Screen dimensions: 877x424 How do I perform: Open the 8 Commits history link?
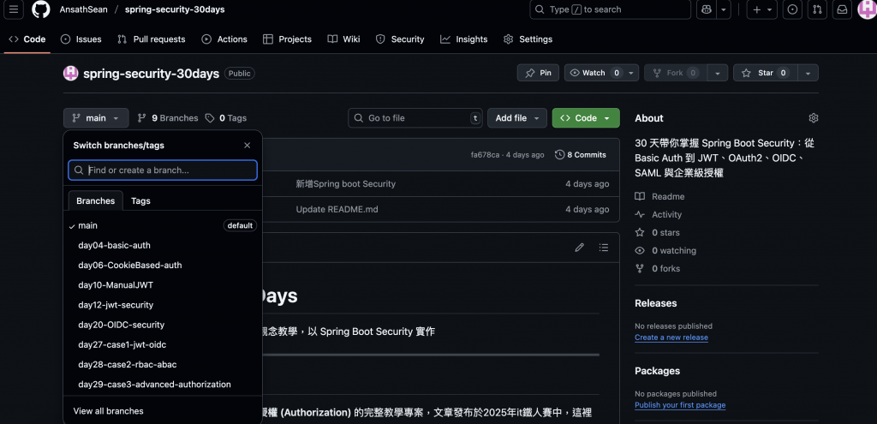(581, 155)
